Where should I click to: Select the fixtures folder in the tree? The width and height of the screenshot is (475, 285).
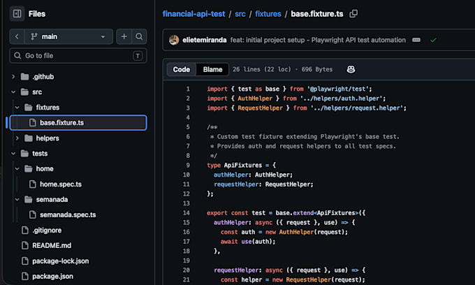[x=47, y=107]
